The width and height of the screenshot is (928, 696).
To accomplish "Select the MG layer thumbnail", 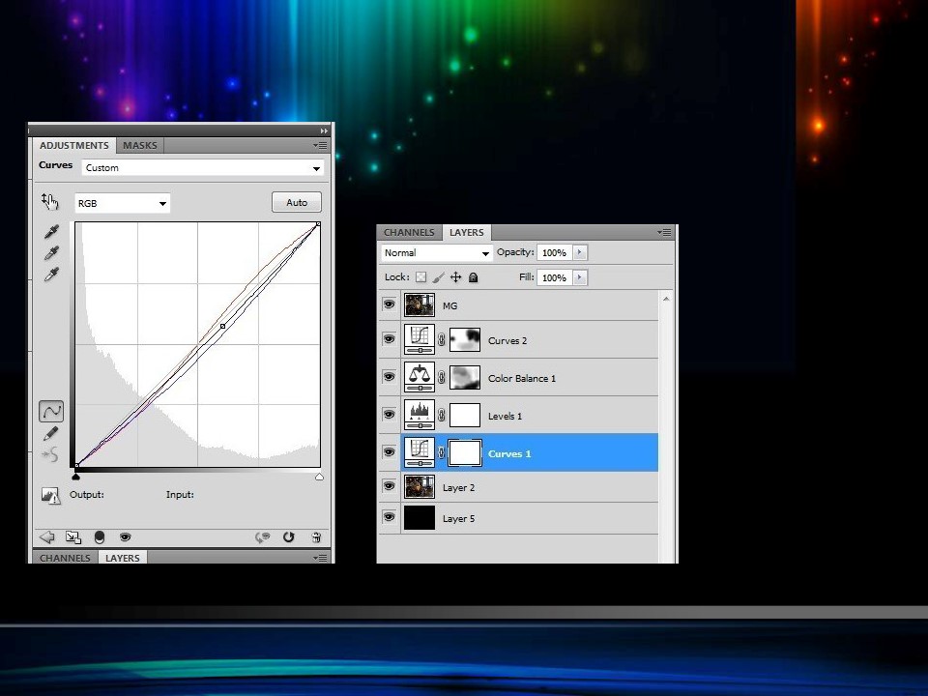I will [420, 305].
